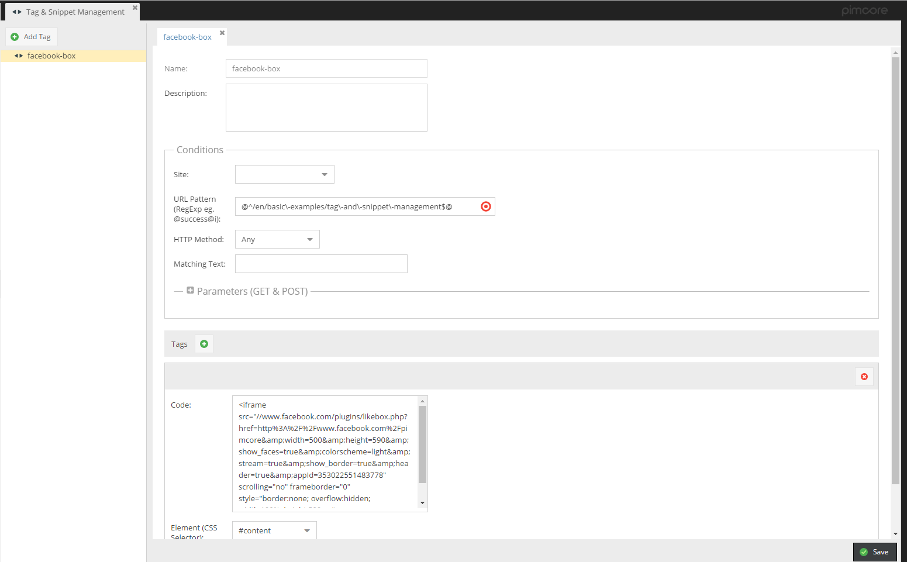The height and width of the screenshot is (562, 907).
Task: Switch to the facebook-box tab
Action: [x=187, y=37]
